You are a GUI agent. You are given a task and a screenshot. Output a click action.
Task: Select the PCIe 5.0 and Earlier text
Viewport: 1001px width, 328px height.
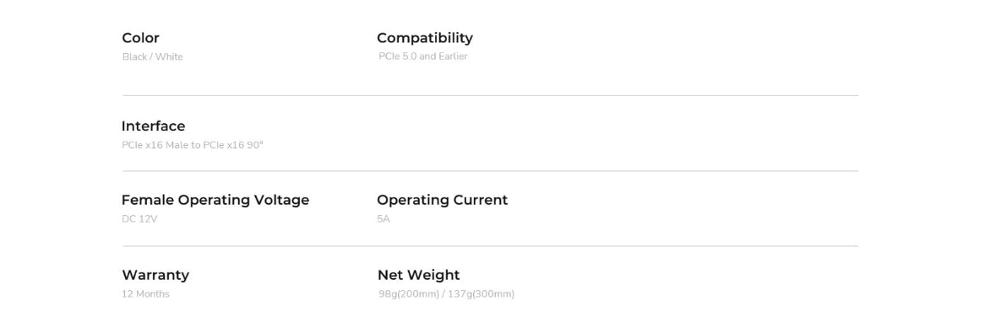[x=422, y=56]
